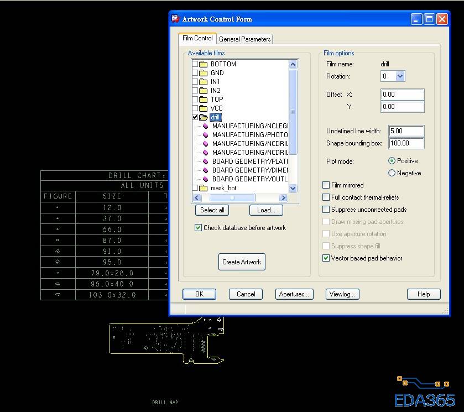Select the Film Control tab

(x=197, y=38)
